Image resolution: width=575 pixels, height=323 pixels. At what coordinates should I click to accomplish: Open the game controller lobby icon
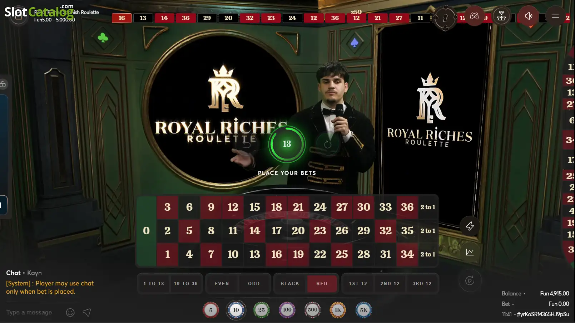pyautogui.click(x=474, y=16)
